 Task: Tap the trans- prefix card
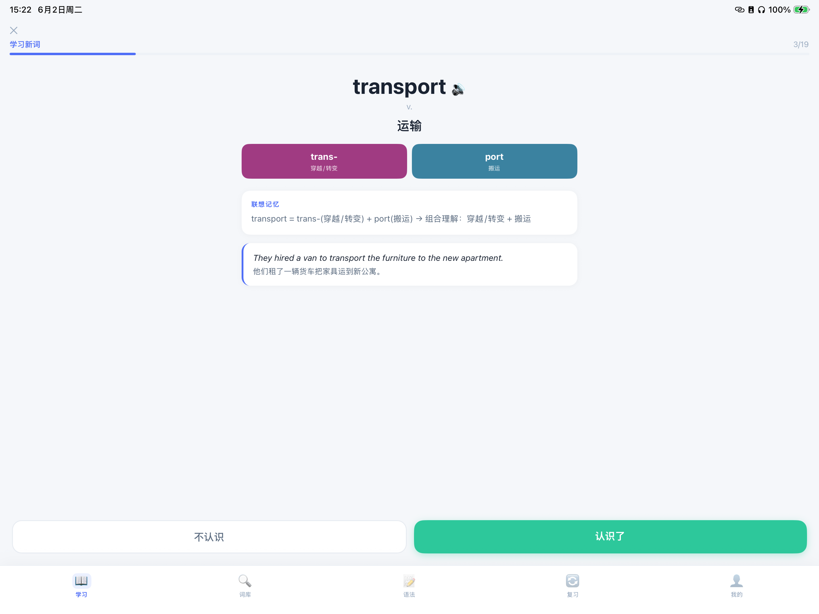[x=324, y=162]
